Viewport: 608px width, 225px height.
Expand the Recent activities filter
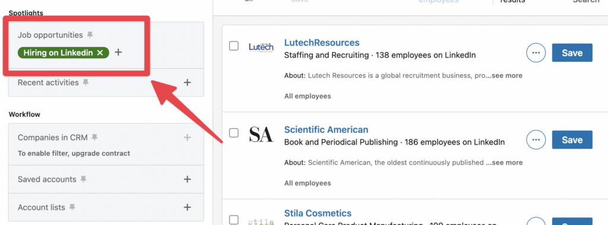(187, 83)
